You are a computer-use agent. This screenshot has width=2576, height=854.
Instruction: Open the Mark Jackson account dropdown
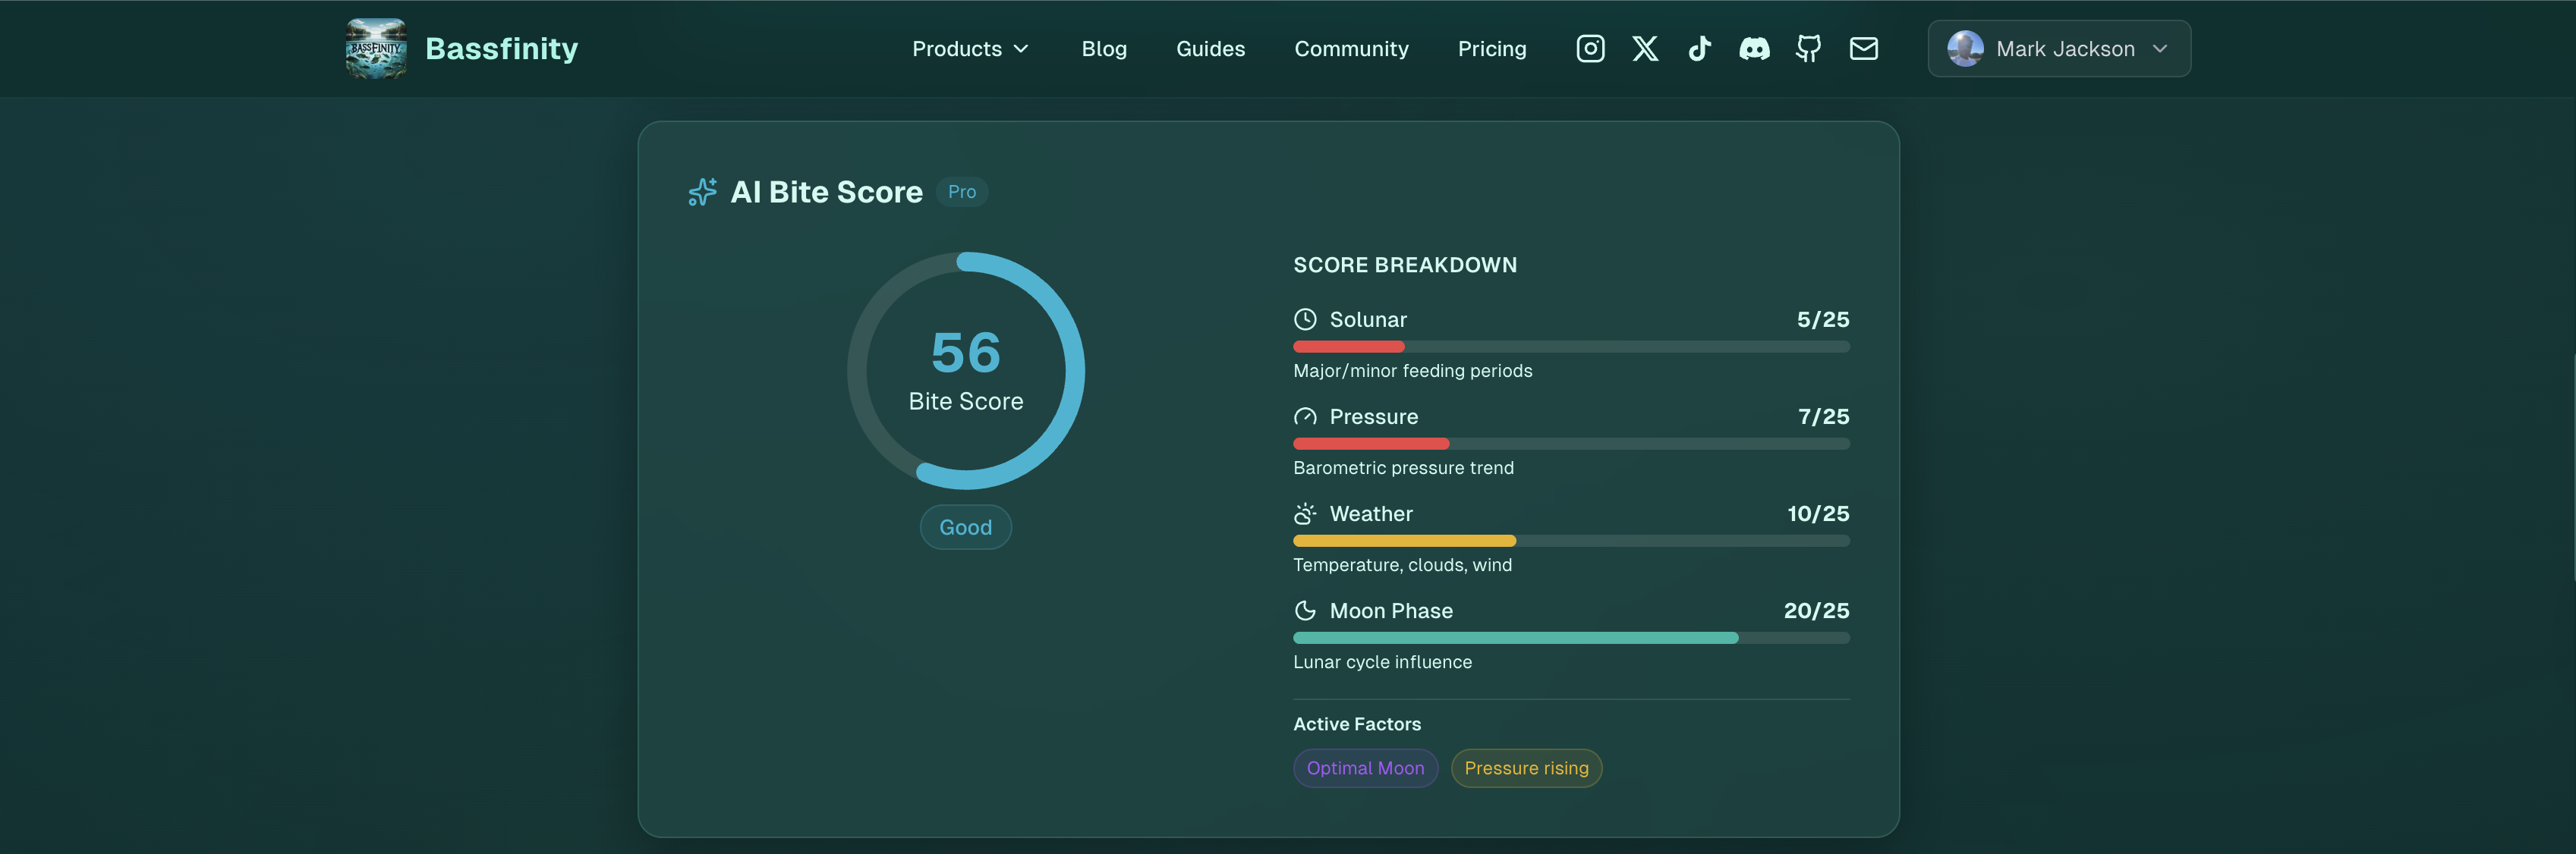click(2059, 49)
